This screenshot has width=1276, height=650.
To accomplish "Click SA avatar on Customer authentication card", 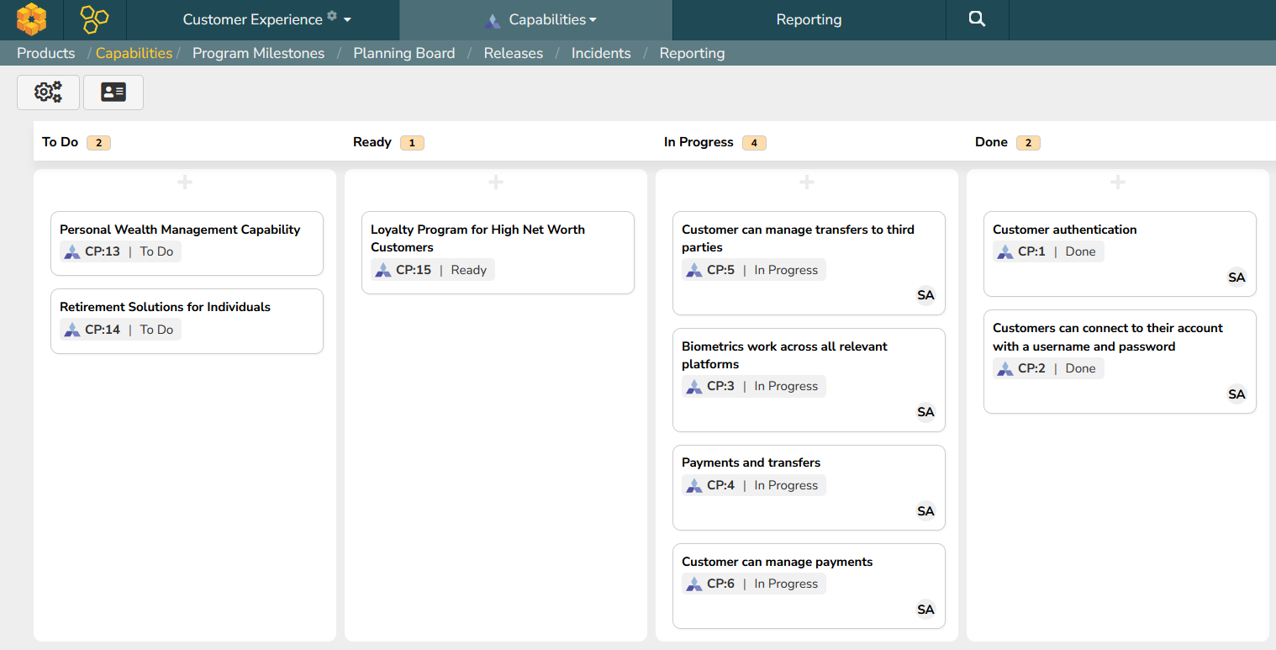I will [1236, 277].
